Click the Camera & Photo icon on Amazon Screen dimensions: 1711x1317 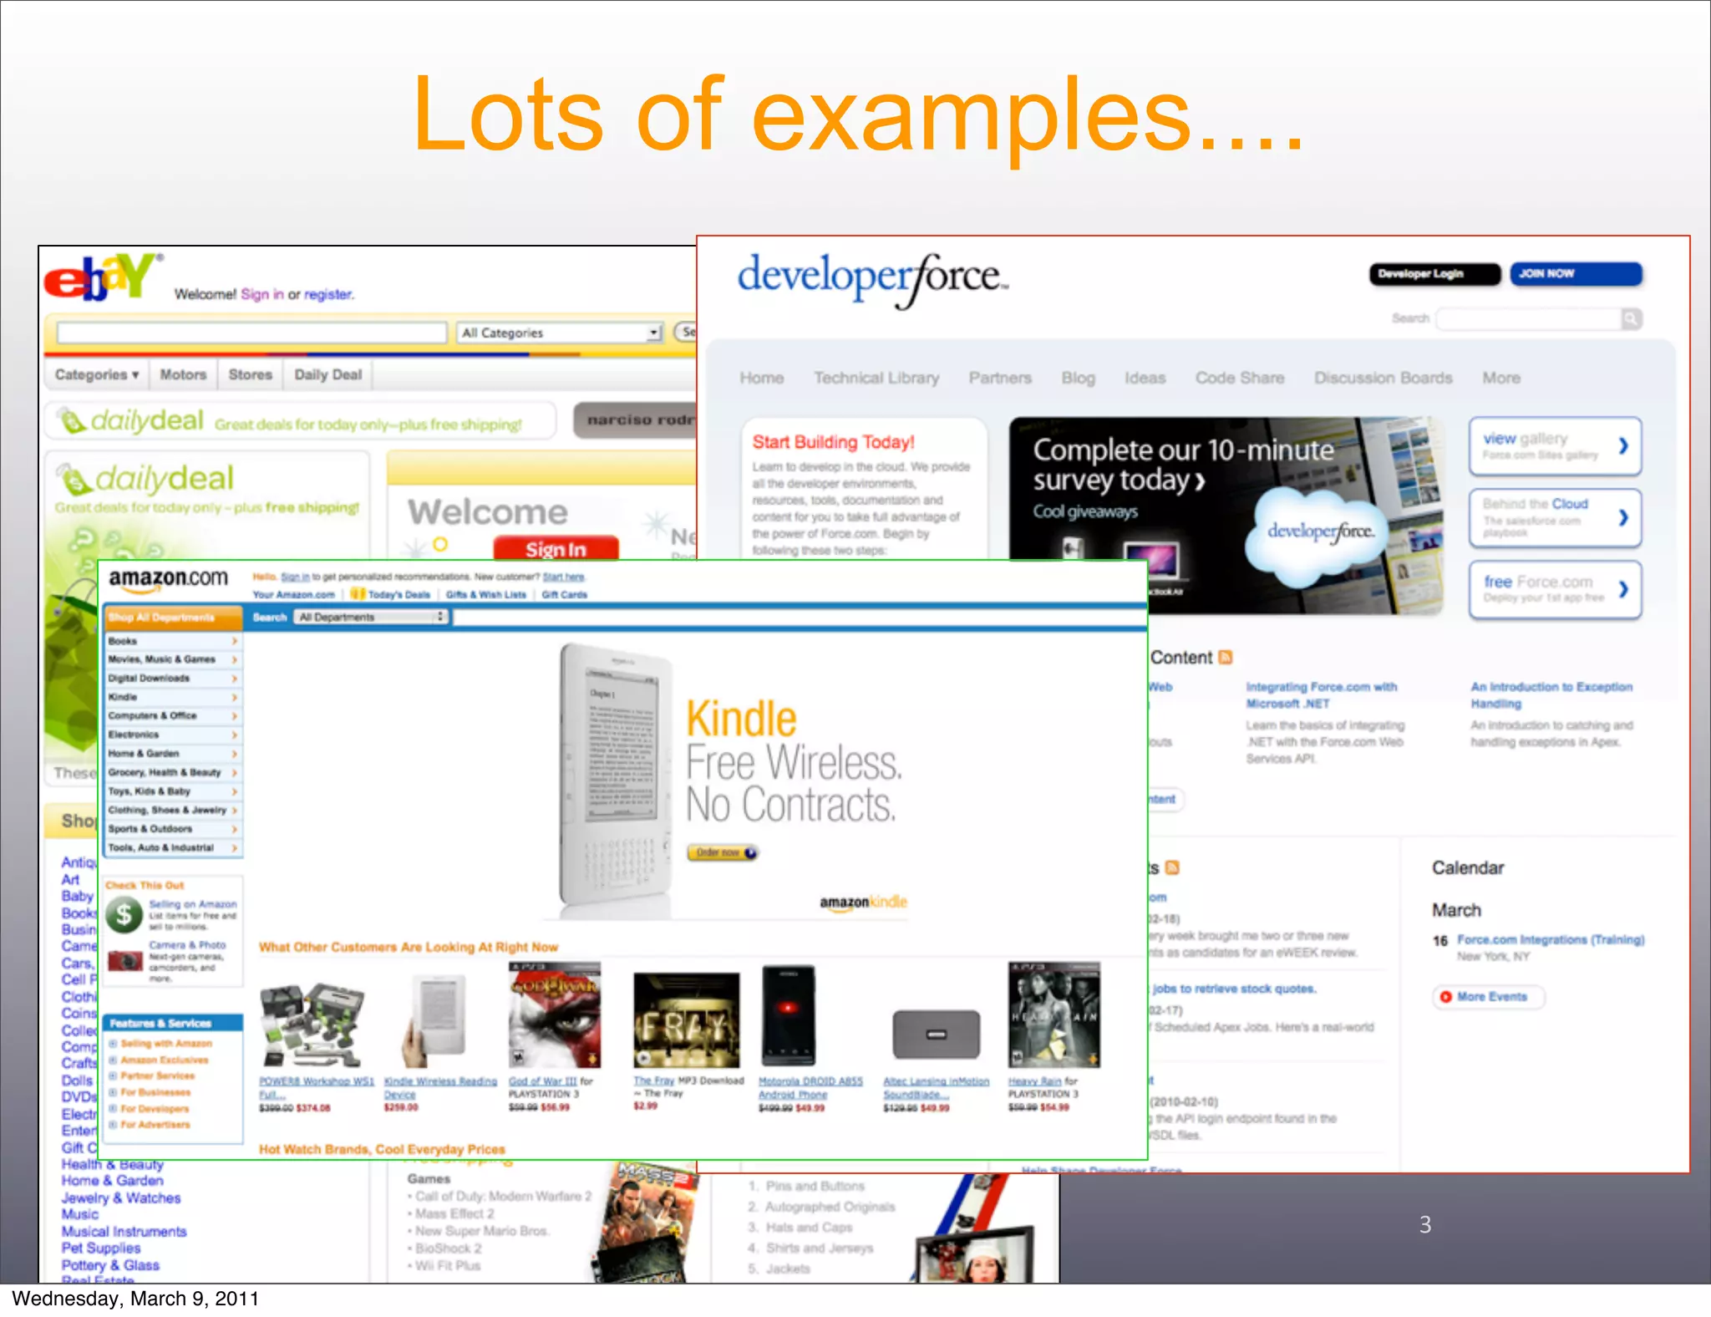(125, 961)
